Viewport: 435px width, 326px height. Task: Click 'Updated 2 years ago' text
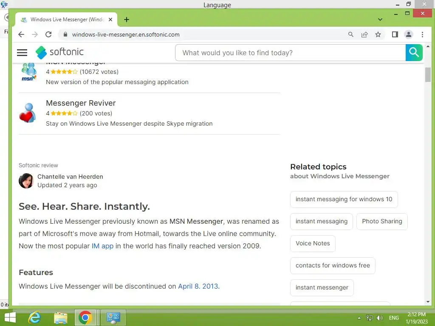(x=67, y=185)
